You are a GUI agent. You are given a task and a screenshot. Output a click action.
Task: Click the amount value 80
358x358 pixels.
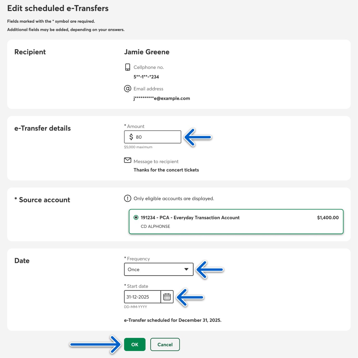click(139, 137)
